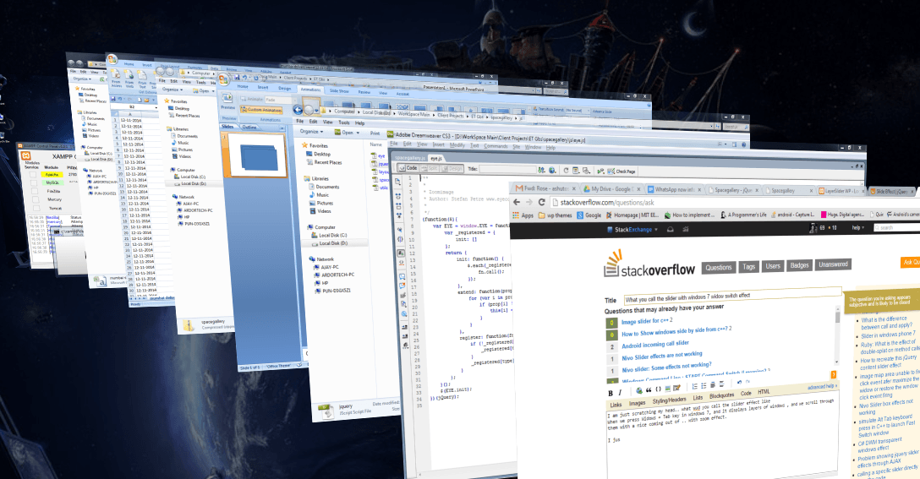
Task: Insert hyperlink using the globe editor icon
Action: pos(639,390)
